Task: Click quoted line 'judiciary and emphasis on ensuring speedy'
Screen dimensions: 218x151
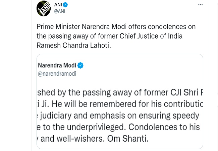Action: click(x=121, y=116)
